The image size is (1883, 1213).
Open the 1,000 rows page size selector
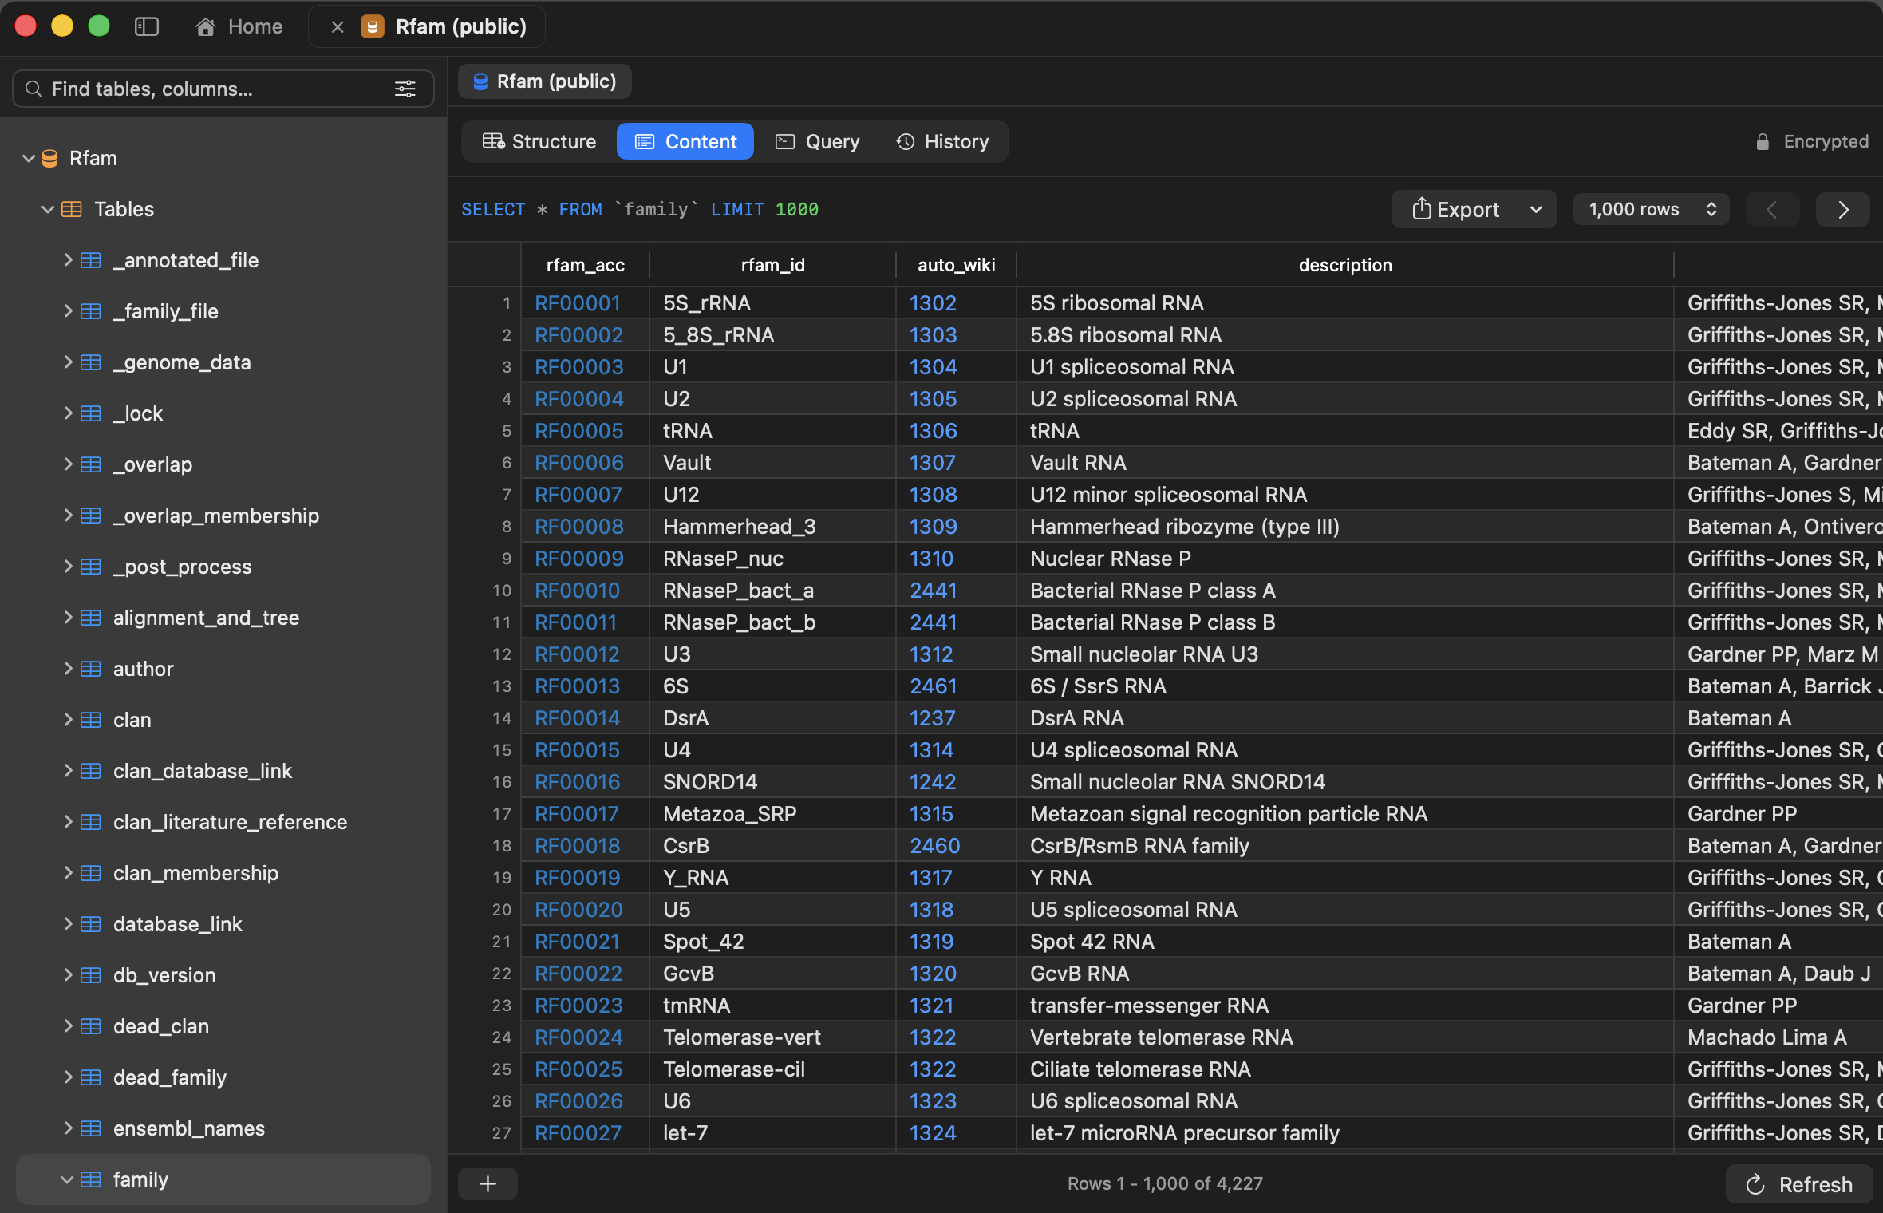(x=1651, y=209)
